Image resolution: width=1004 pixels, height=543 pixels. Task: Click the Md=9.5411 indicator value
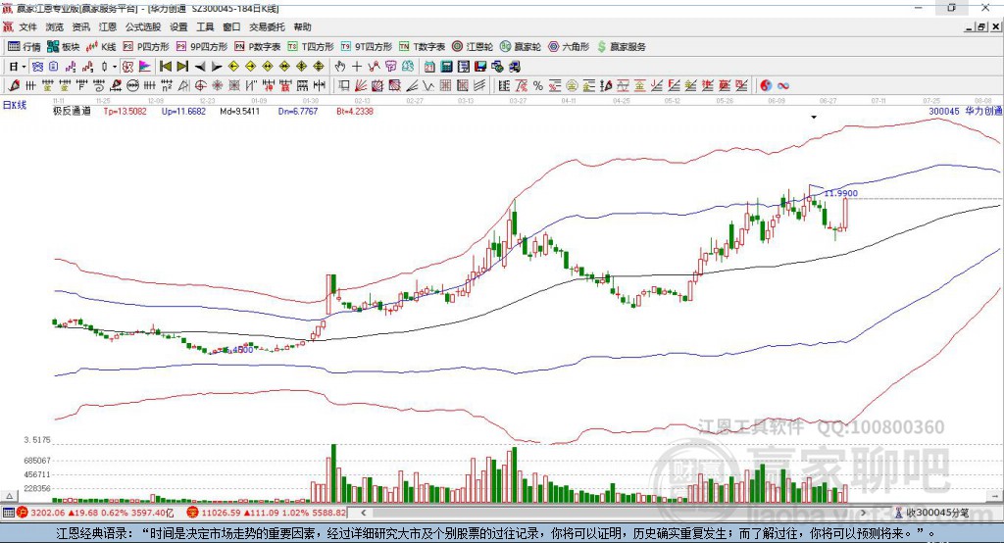coord(240,112)
